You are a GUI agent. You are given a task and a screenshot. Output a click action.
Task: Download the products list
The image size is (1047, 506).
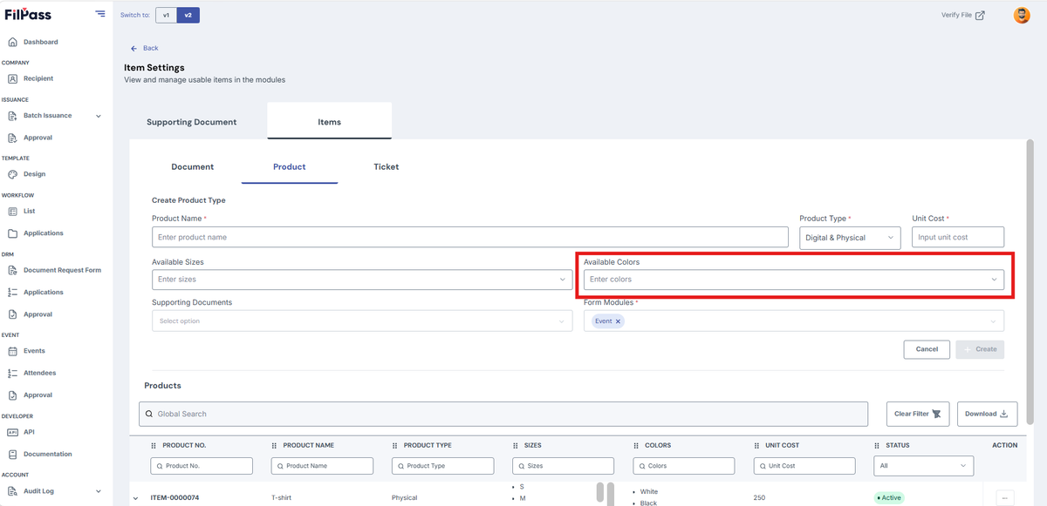coord(988,414)
